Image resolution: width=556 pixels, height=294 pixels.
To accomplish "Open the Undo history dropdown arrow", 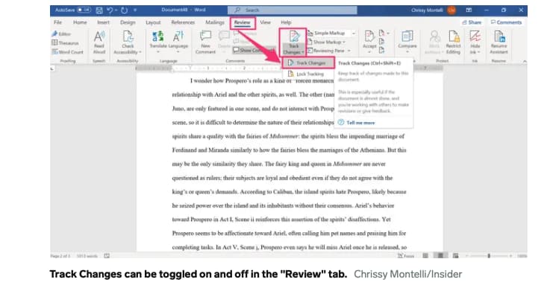I will point(116,10).
